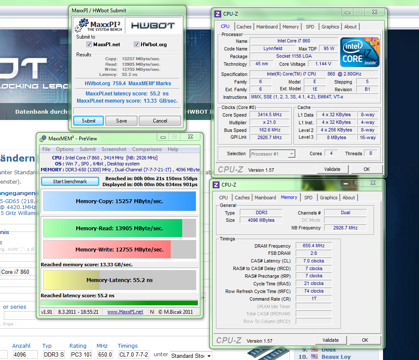
Task: Switch to Graphics tab in the top CPU-Z window
Action: coord(330,27)
